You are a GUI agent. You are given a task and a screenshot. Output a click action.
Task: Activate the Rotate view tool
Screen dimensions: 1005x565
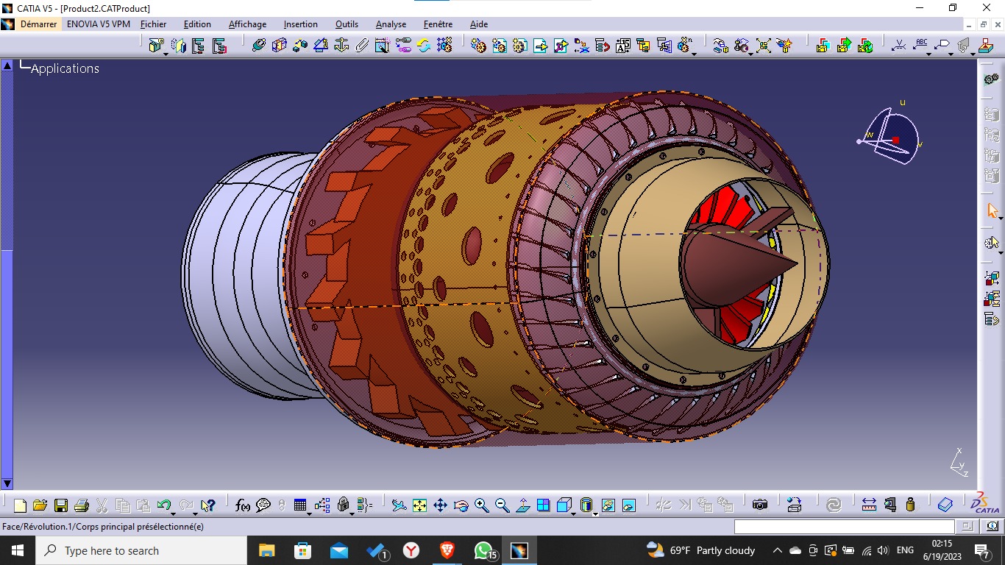click(x=461, y=505)
